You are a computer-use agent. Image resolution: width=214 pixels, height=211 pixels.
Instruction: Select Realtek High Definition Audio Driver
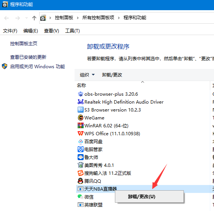(x=124, y=102)
